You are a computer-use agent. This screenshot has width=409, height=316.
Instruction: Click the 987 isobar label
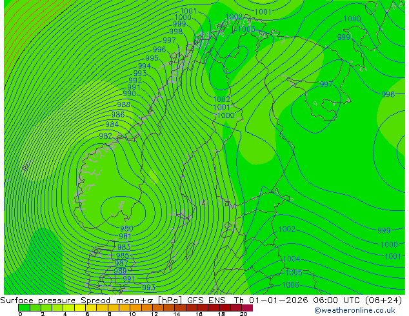click(x=121, y=263)
